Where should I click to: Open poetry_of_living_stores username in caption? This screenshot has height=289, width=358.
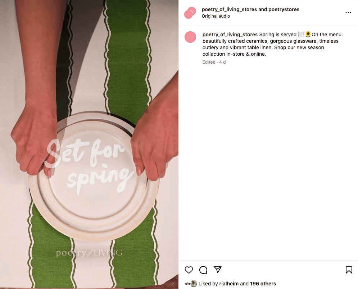click(230, 35)
